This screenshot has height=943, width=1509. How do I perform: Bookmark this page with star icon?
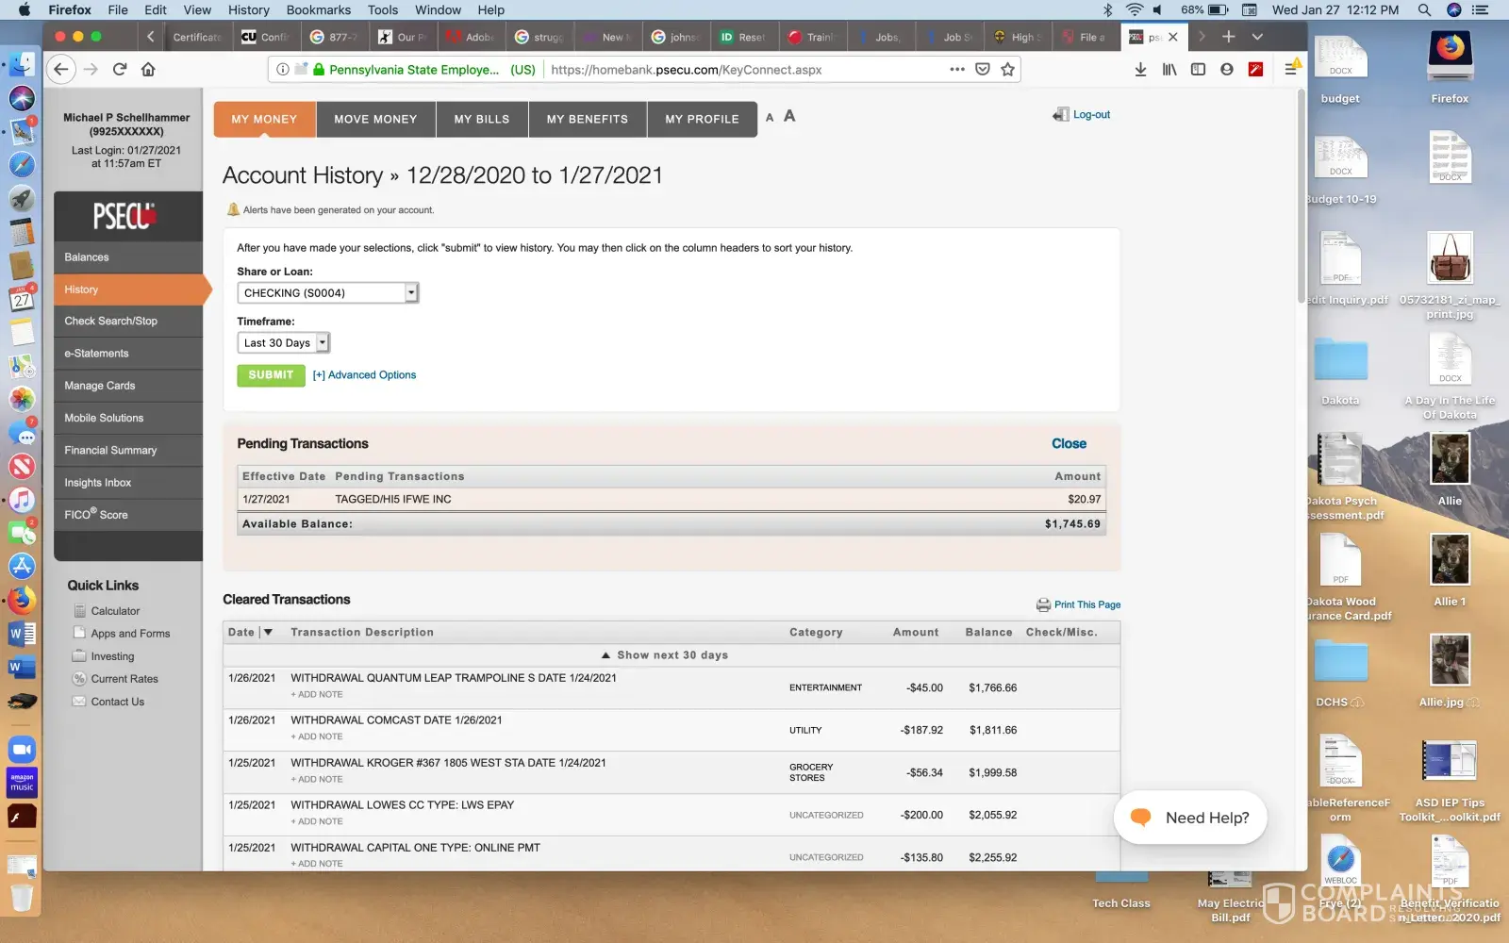tap(1007, 69)
